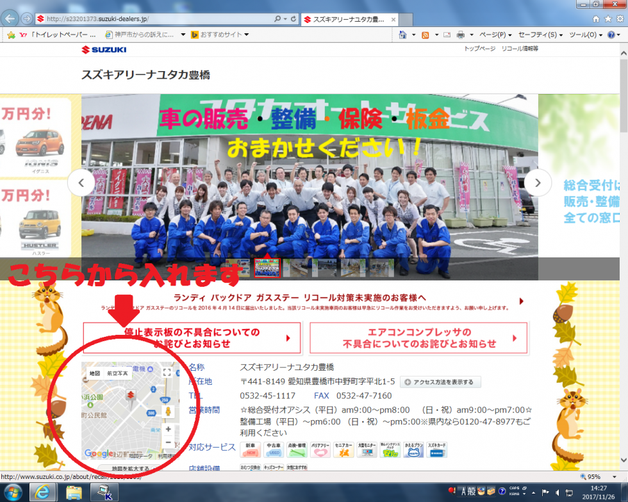628x502 pixels.
Task: Click the SUZUKI logo
Action: [104, 50]
